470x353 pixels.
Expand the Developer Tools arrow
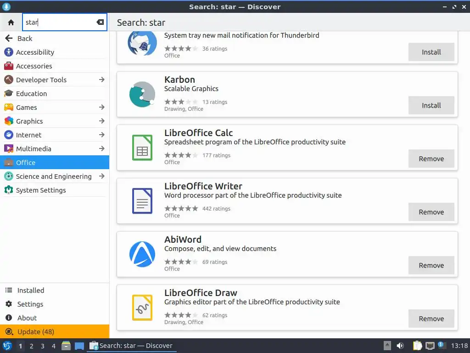tap(101, 80)
